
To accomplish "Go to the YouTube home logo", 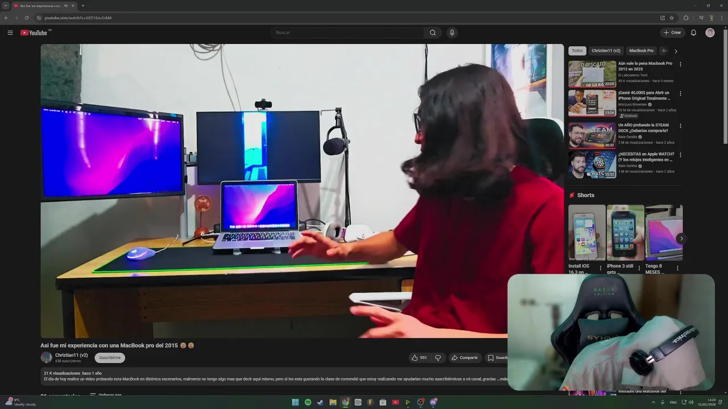I will click(34, 32).
